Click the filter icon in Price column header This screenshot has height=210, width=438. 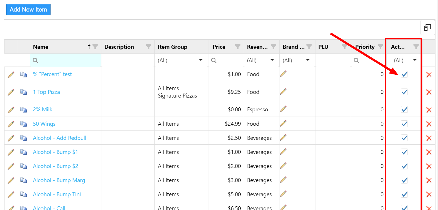238,47
